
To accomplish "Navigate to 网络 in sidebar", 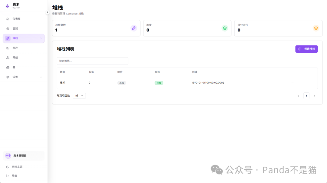I will coord(24,58).
